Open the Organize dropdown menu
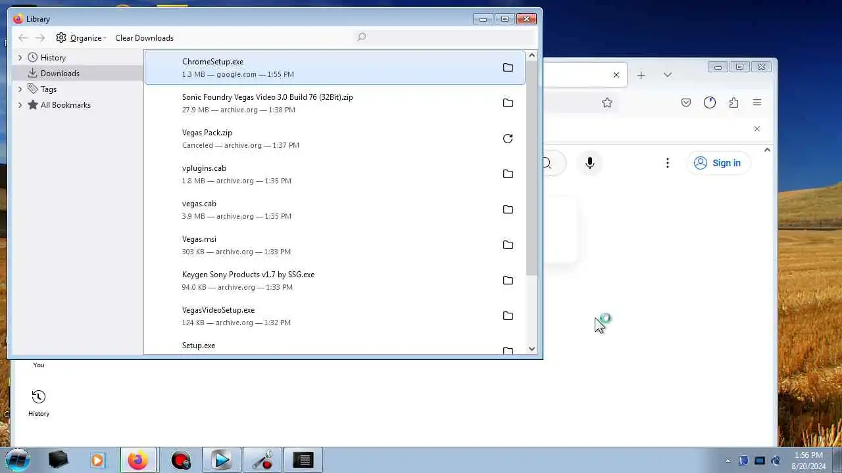 81,38
